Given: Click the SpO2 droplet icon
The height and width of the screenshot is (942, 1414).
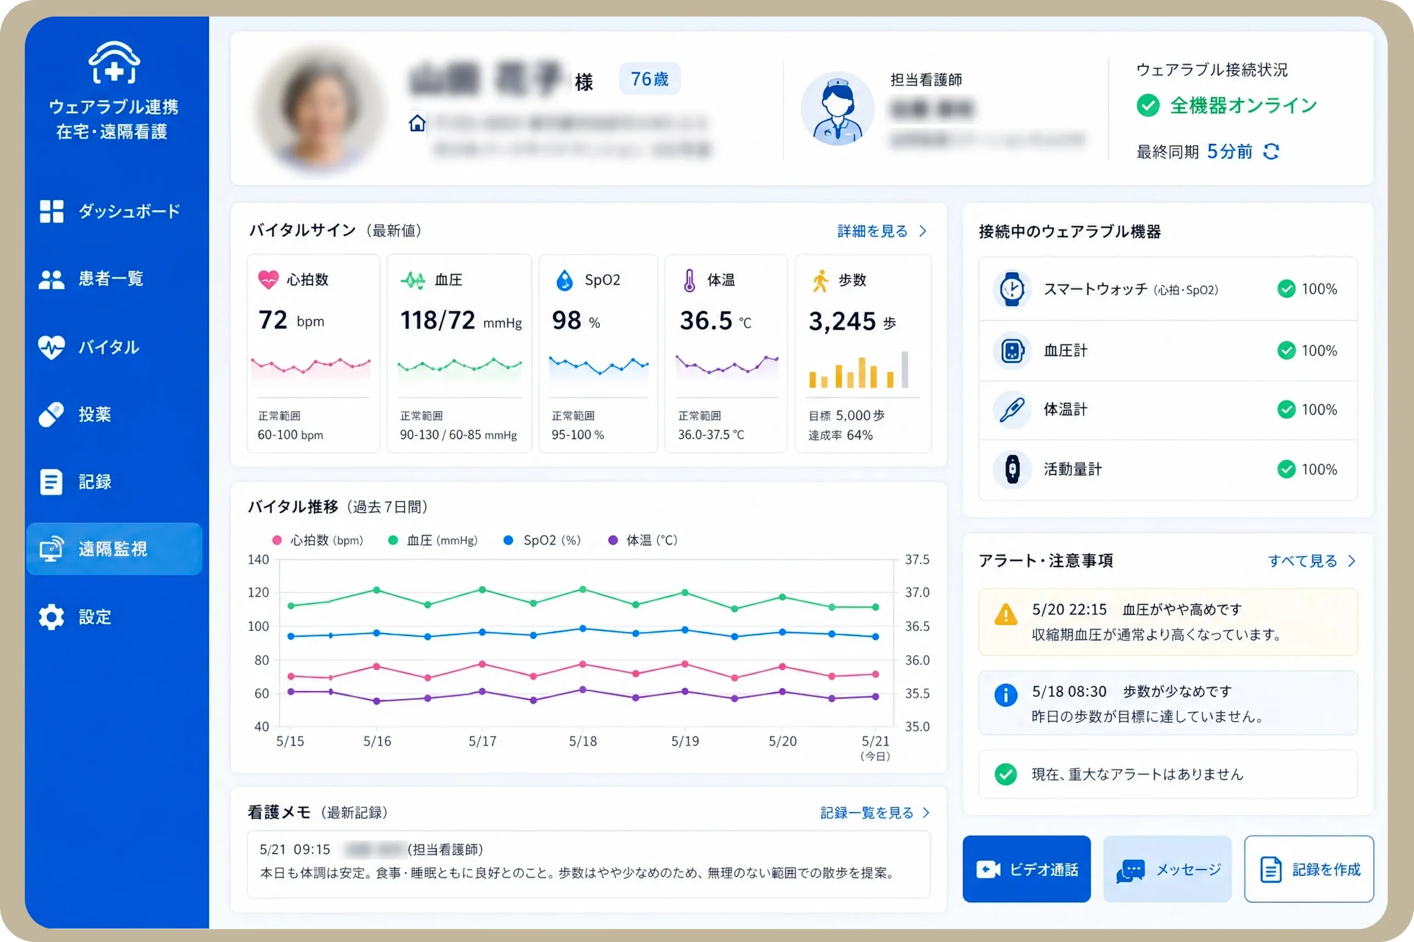Looking at the screenshot, I should pos(564,280).
